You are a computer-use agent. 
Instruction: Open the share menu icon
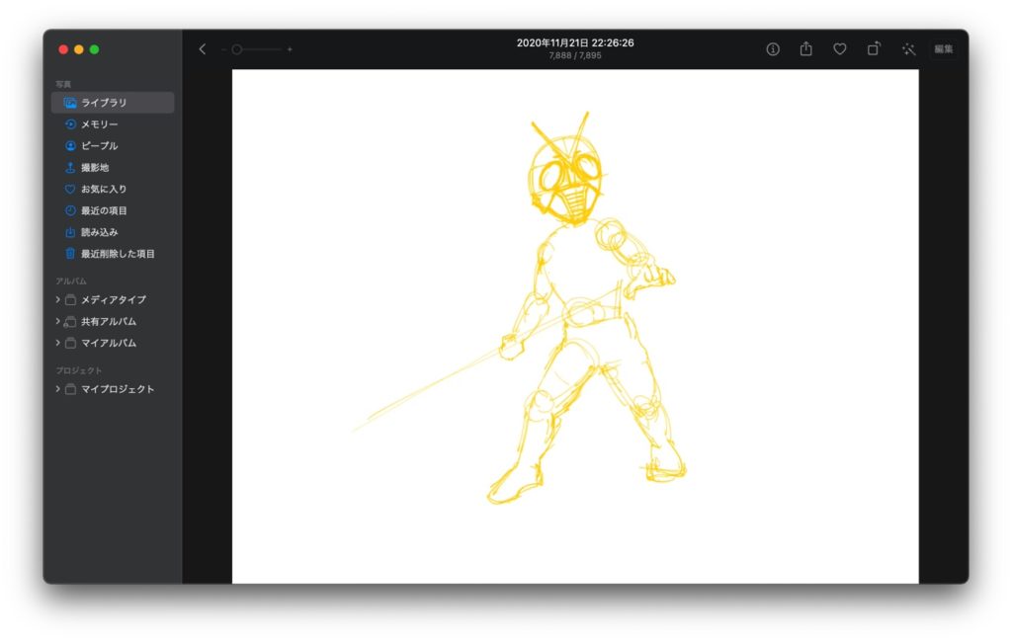click(806, 48)
